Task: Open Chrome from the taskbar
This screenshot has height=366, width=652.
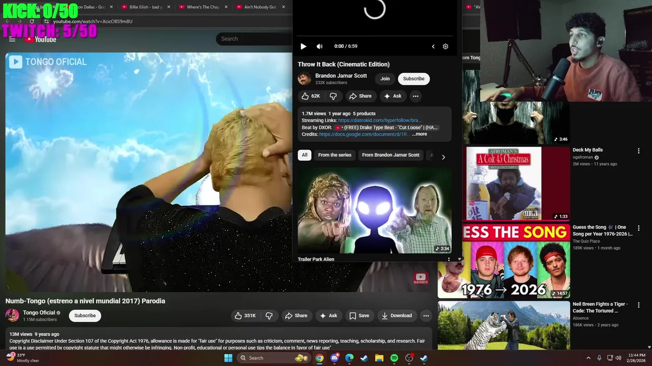Action: click(319, 358)
